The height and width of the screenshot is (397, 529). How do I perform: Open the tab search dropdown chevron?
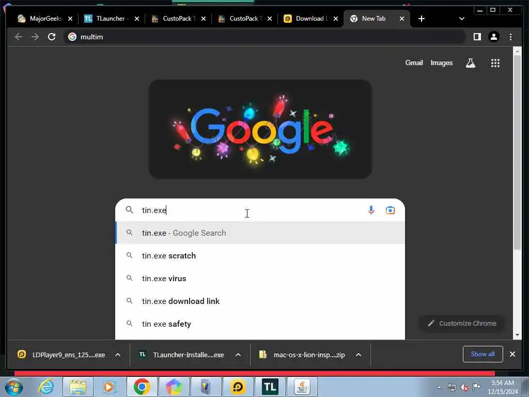tap(462, 19)
